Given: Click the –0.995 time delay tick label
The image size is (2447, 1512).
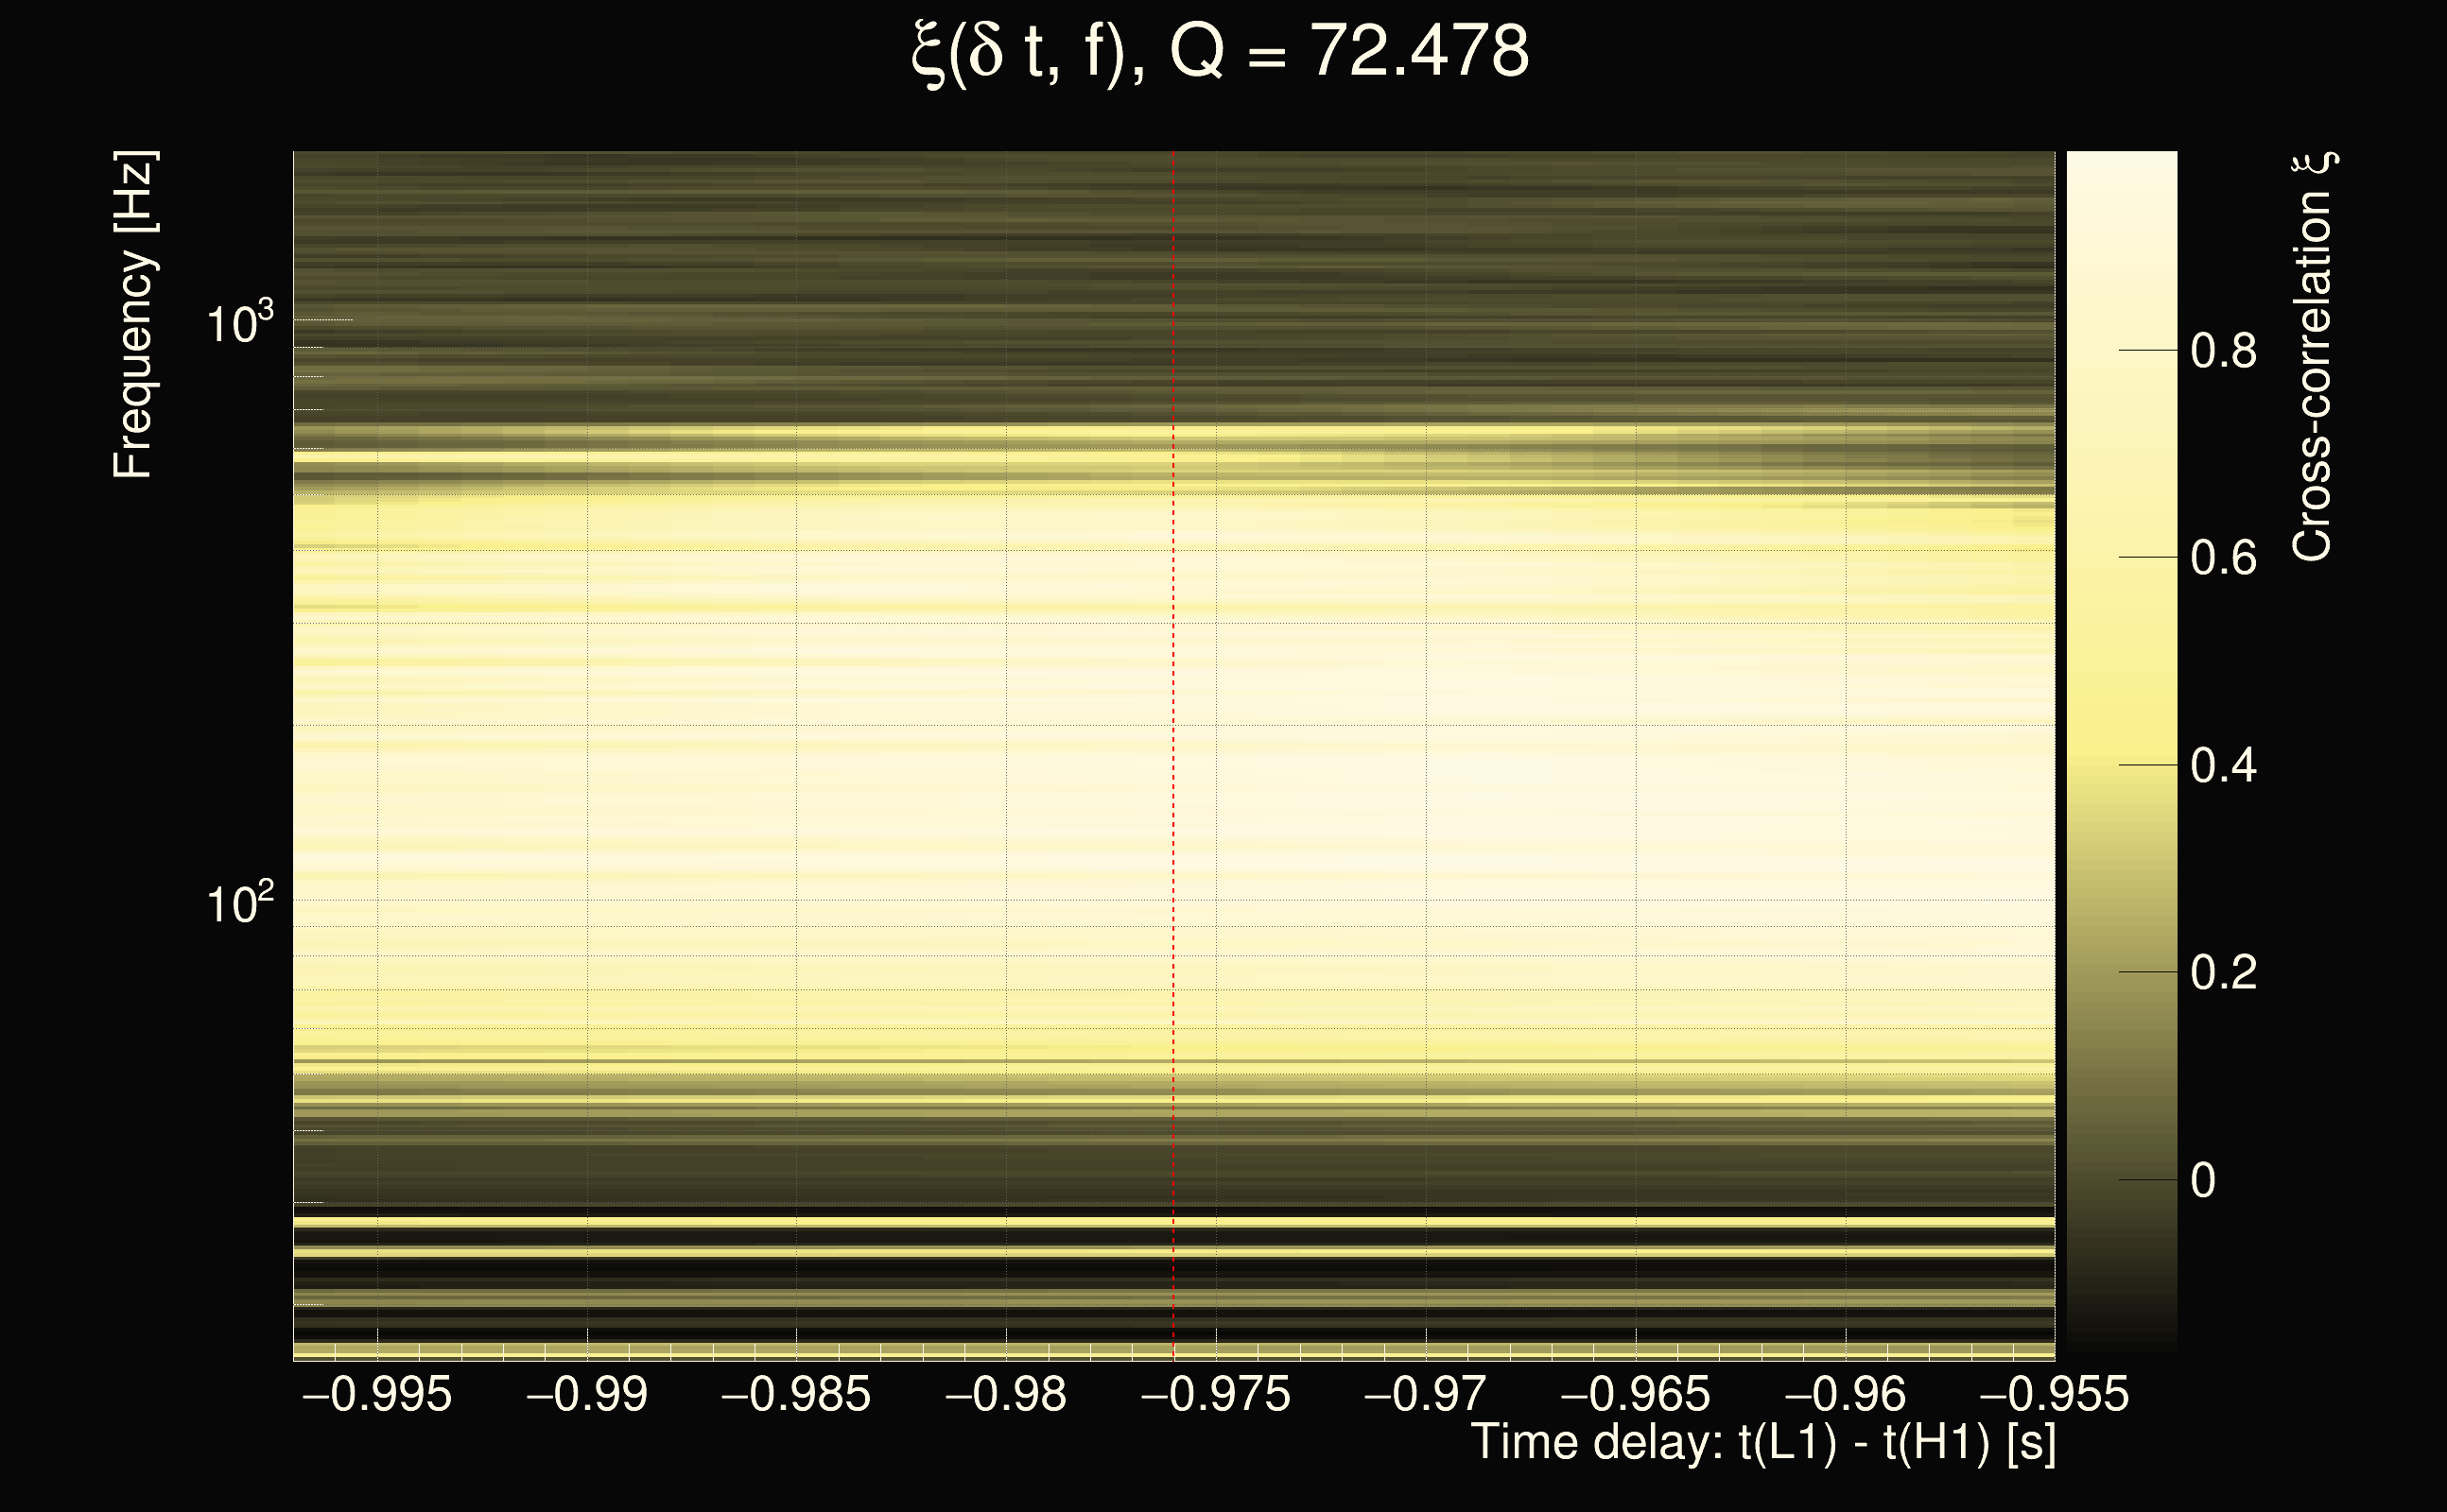Looking at the screenshot, I should [377, 1394].
